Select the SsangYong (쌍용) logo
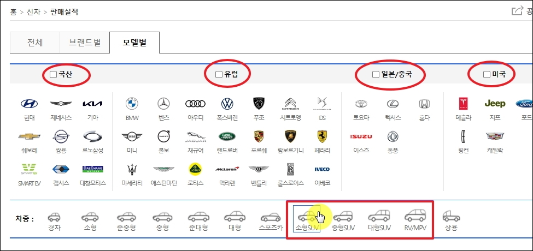The width and height of the screenshot is (533, 251). point(61,136)
